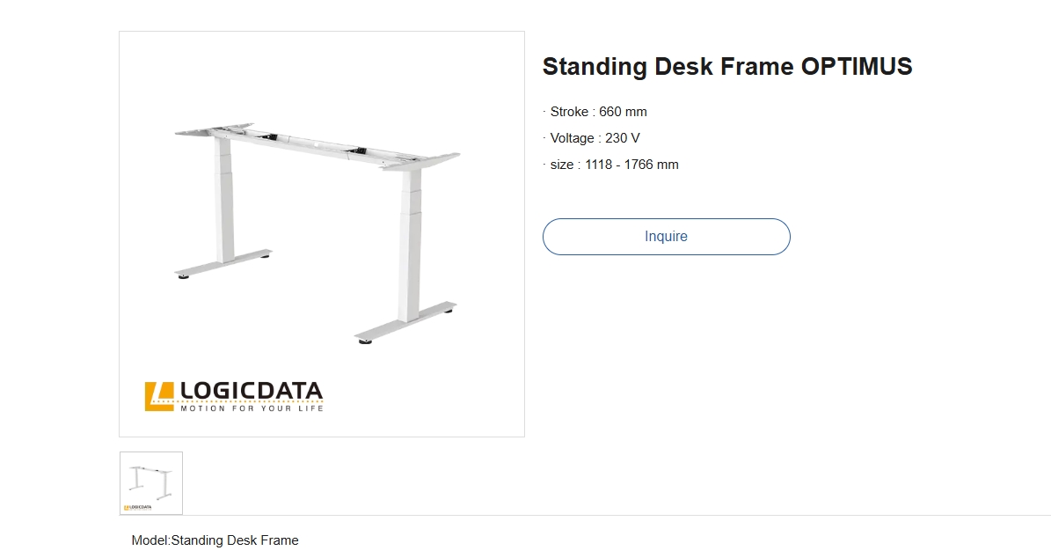Click the "Standing Desk Frame OPTIMUS" title
The width and height of the screenshot is (1051, 558).
(726, 67)
